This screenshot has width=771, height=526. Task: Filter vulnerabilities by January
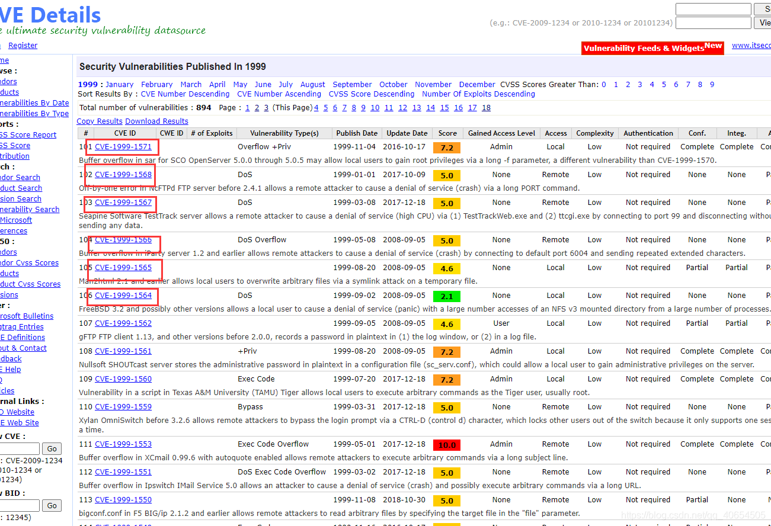120,85
